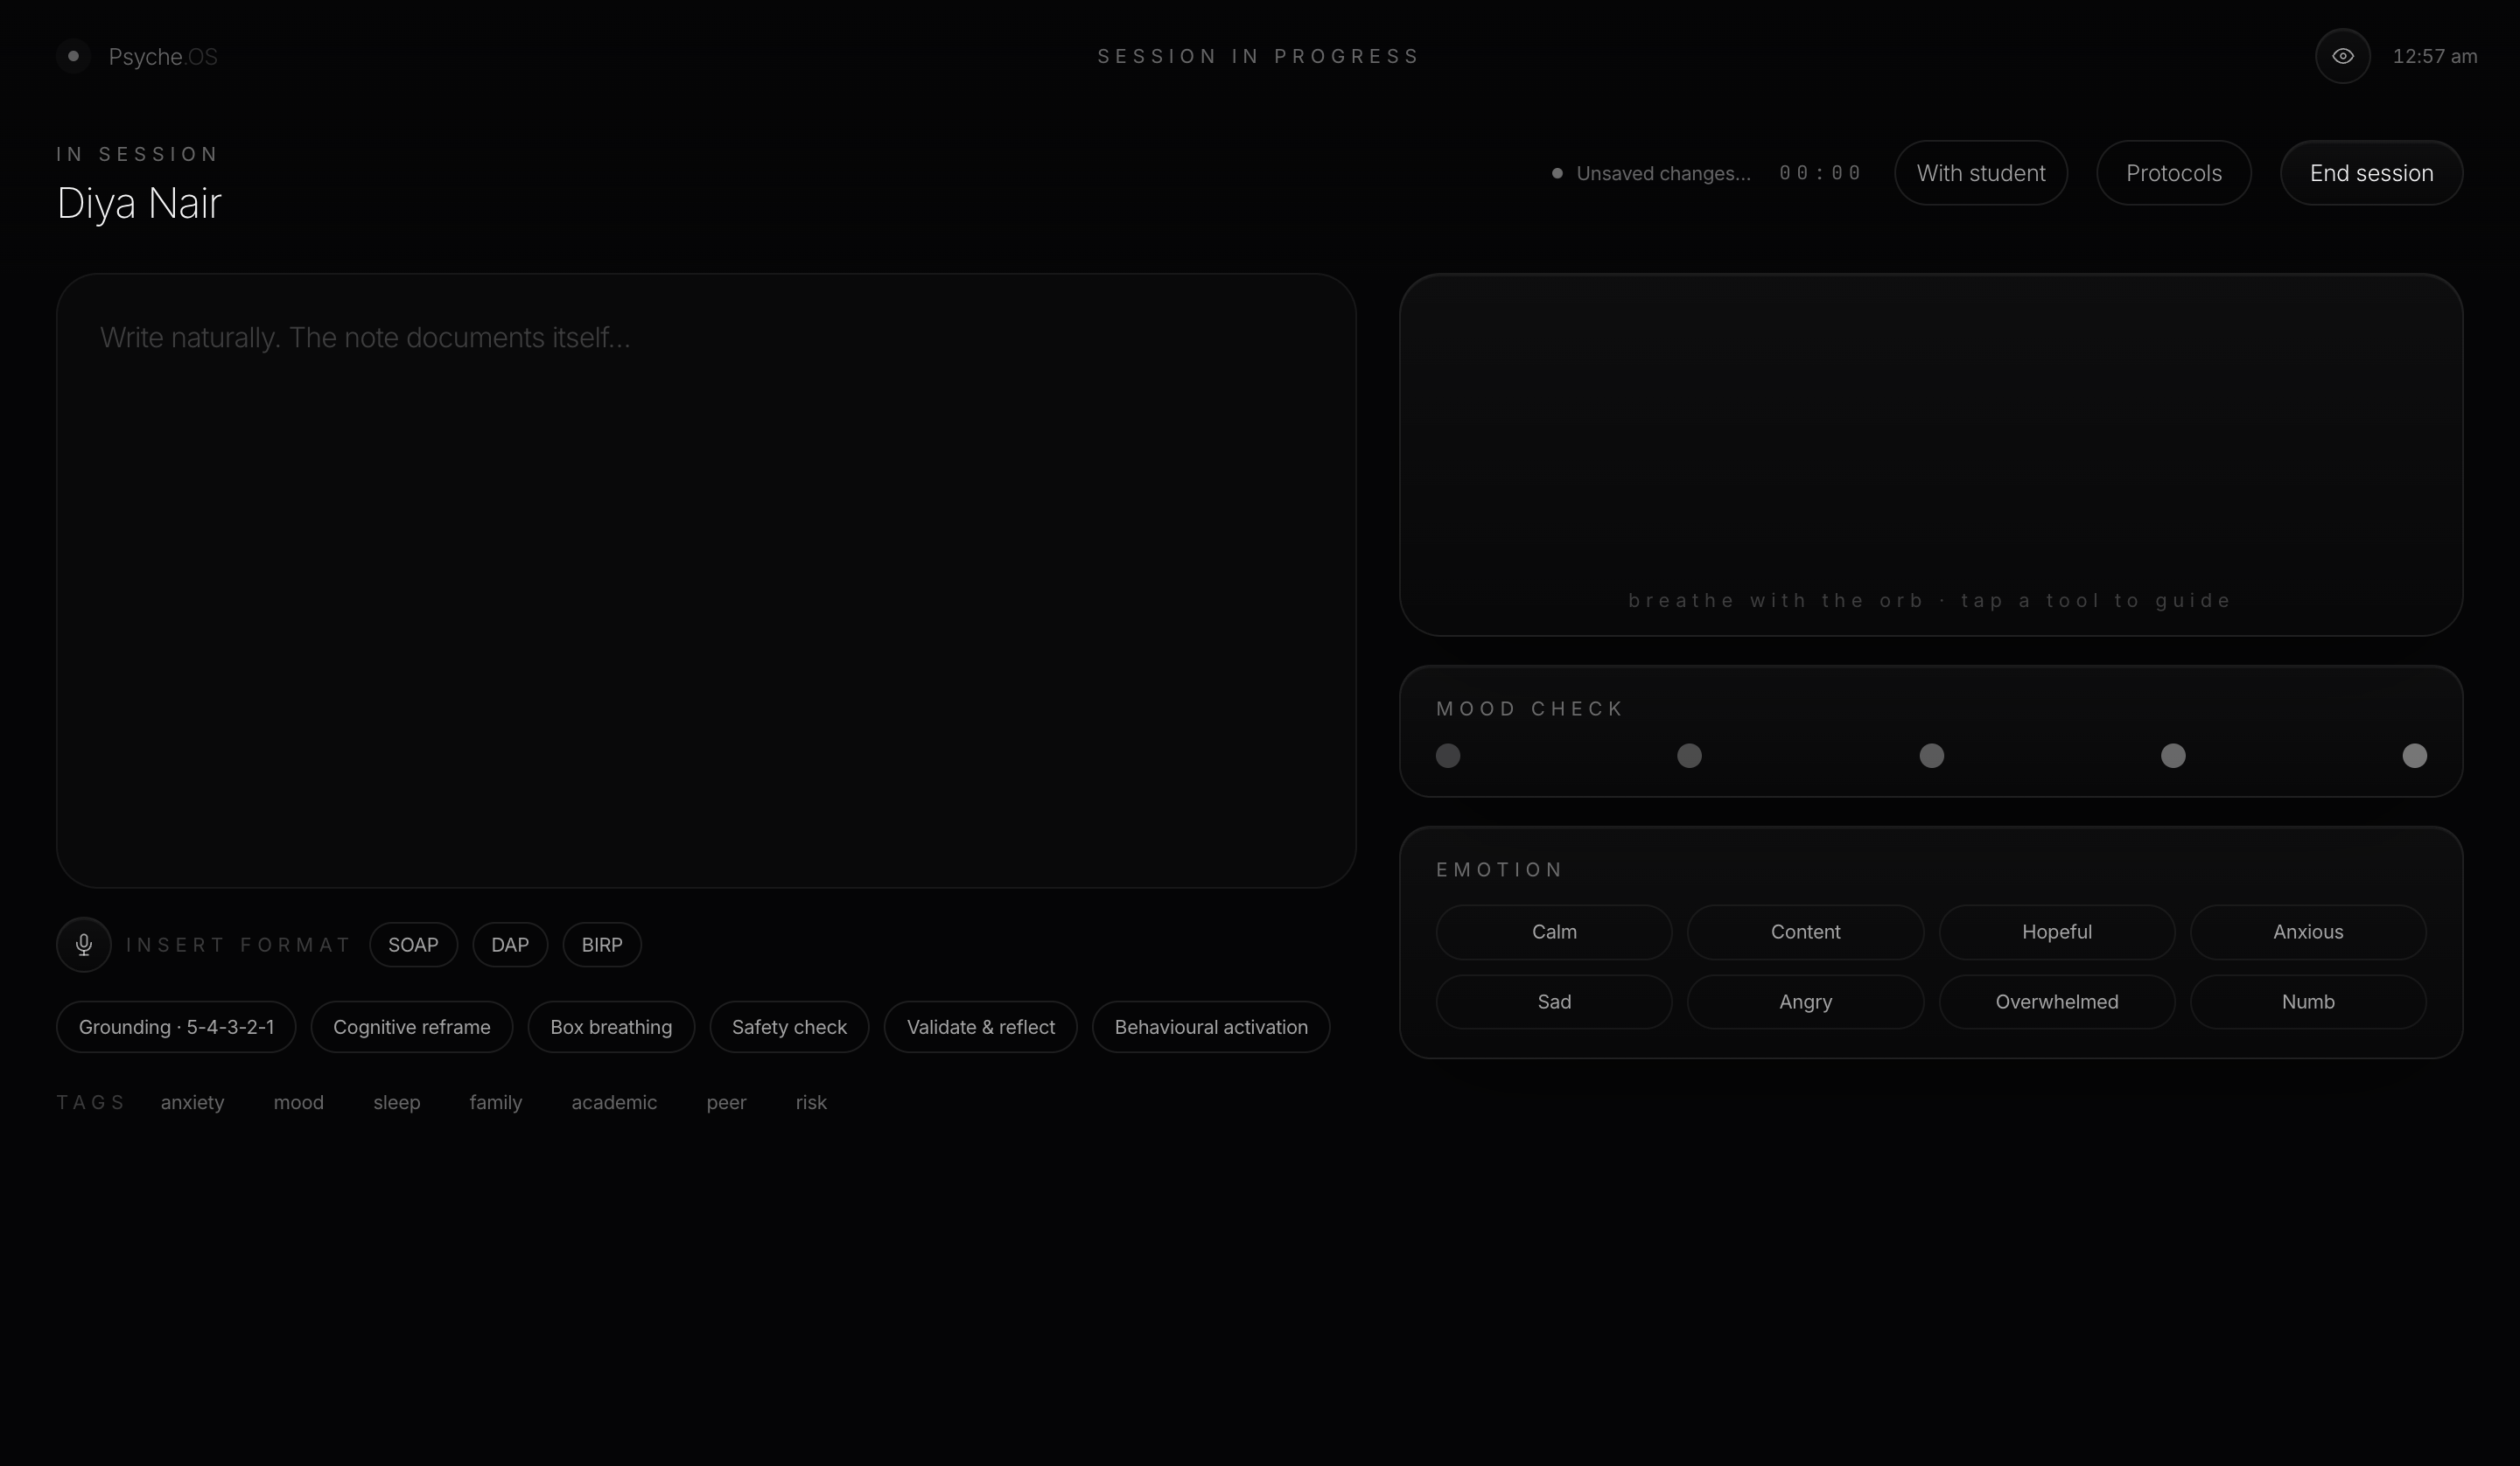Choose the Validate & reflect tool
This screenshot has height=1466, width=2520.
pos(980,1026)
